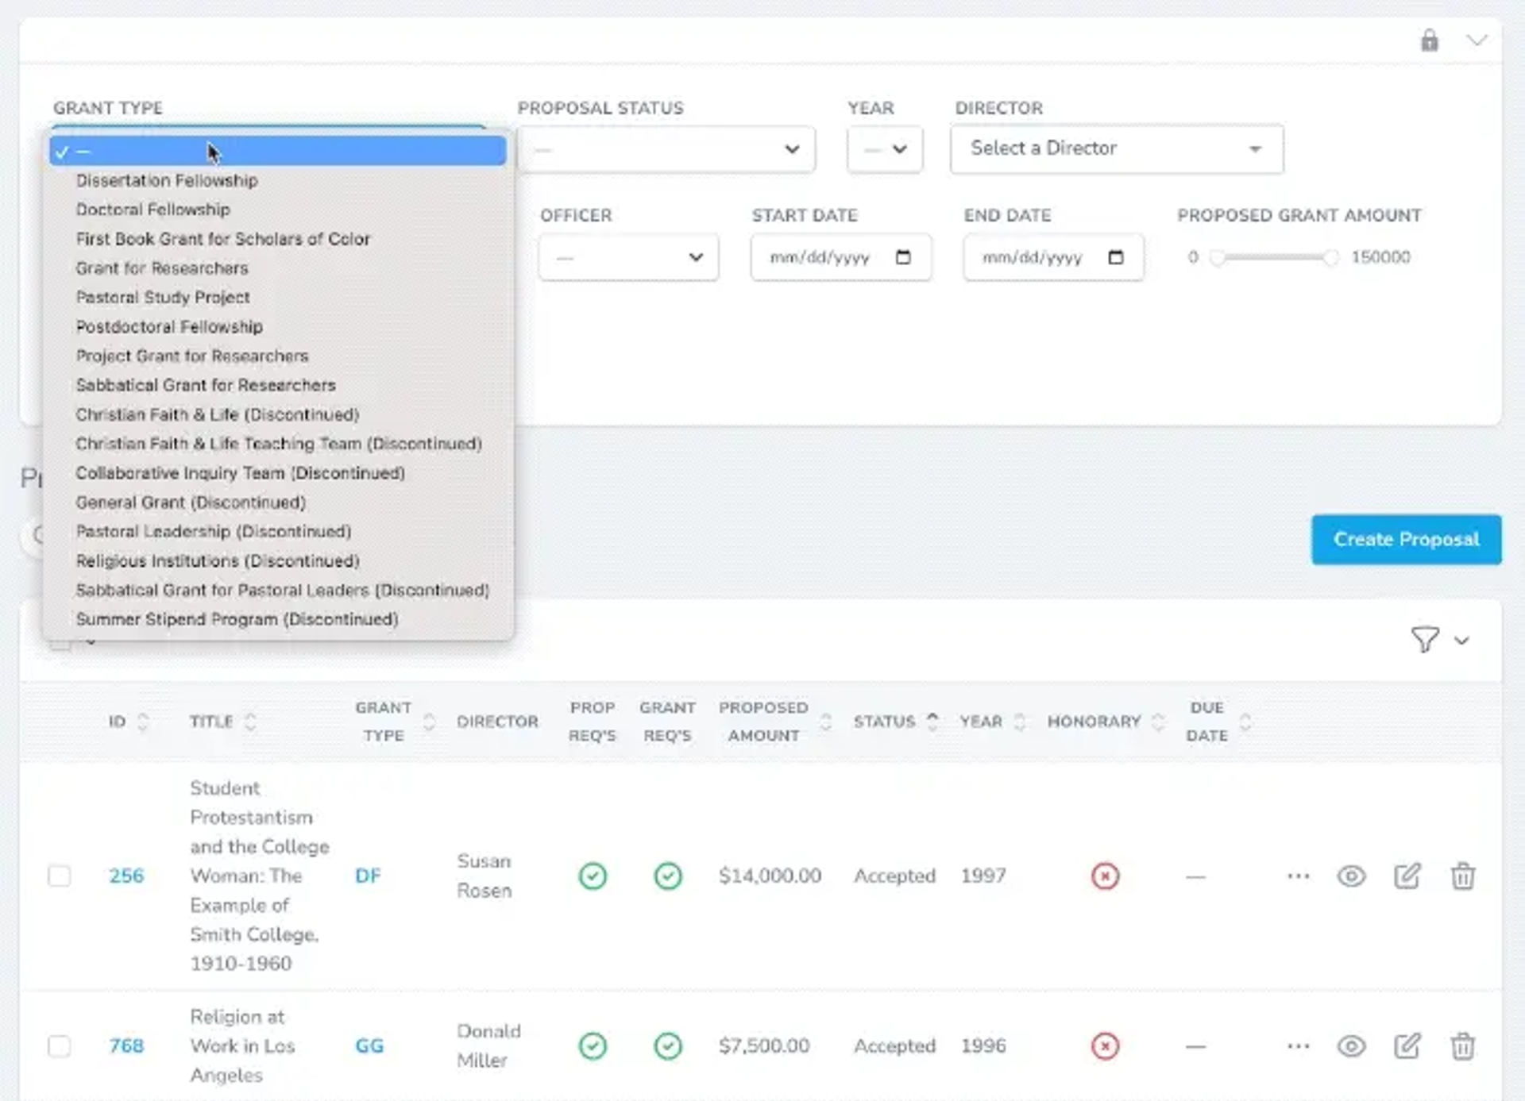Click the lock icon at top right
This screenshot has width=1525, height=1101.
(x=1429, y=40)
